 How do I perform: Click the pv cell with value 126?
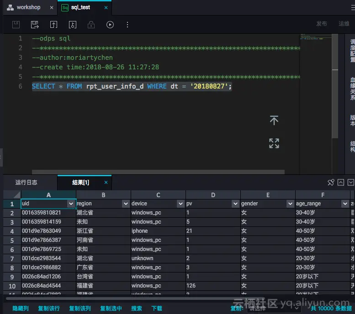(213, 286)
